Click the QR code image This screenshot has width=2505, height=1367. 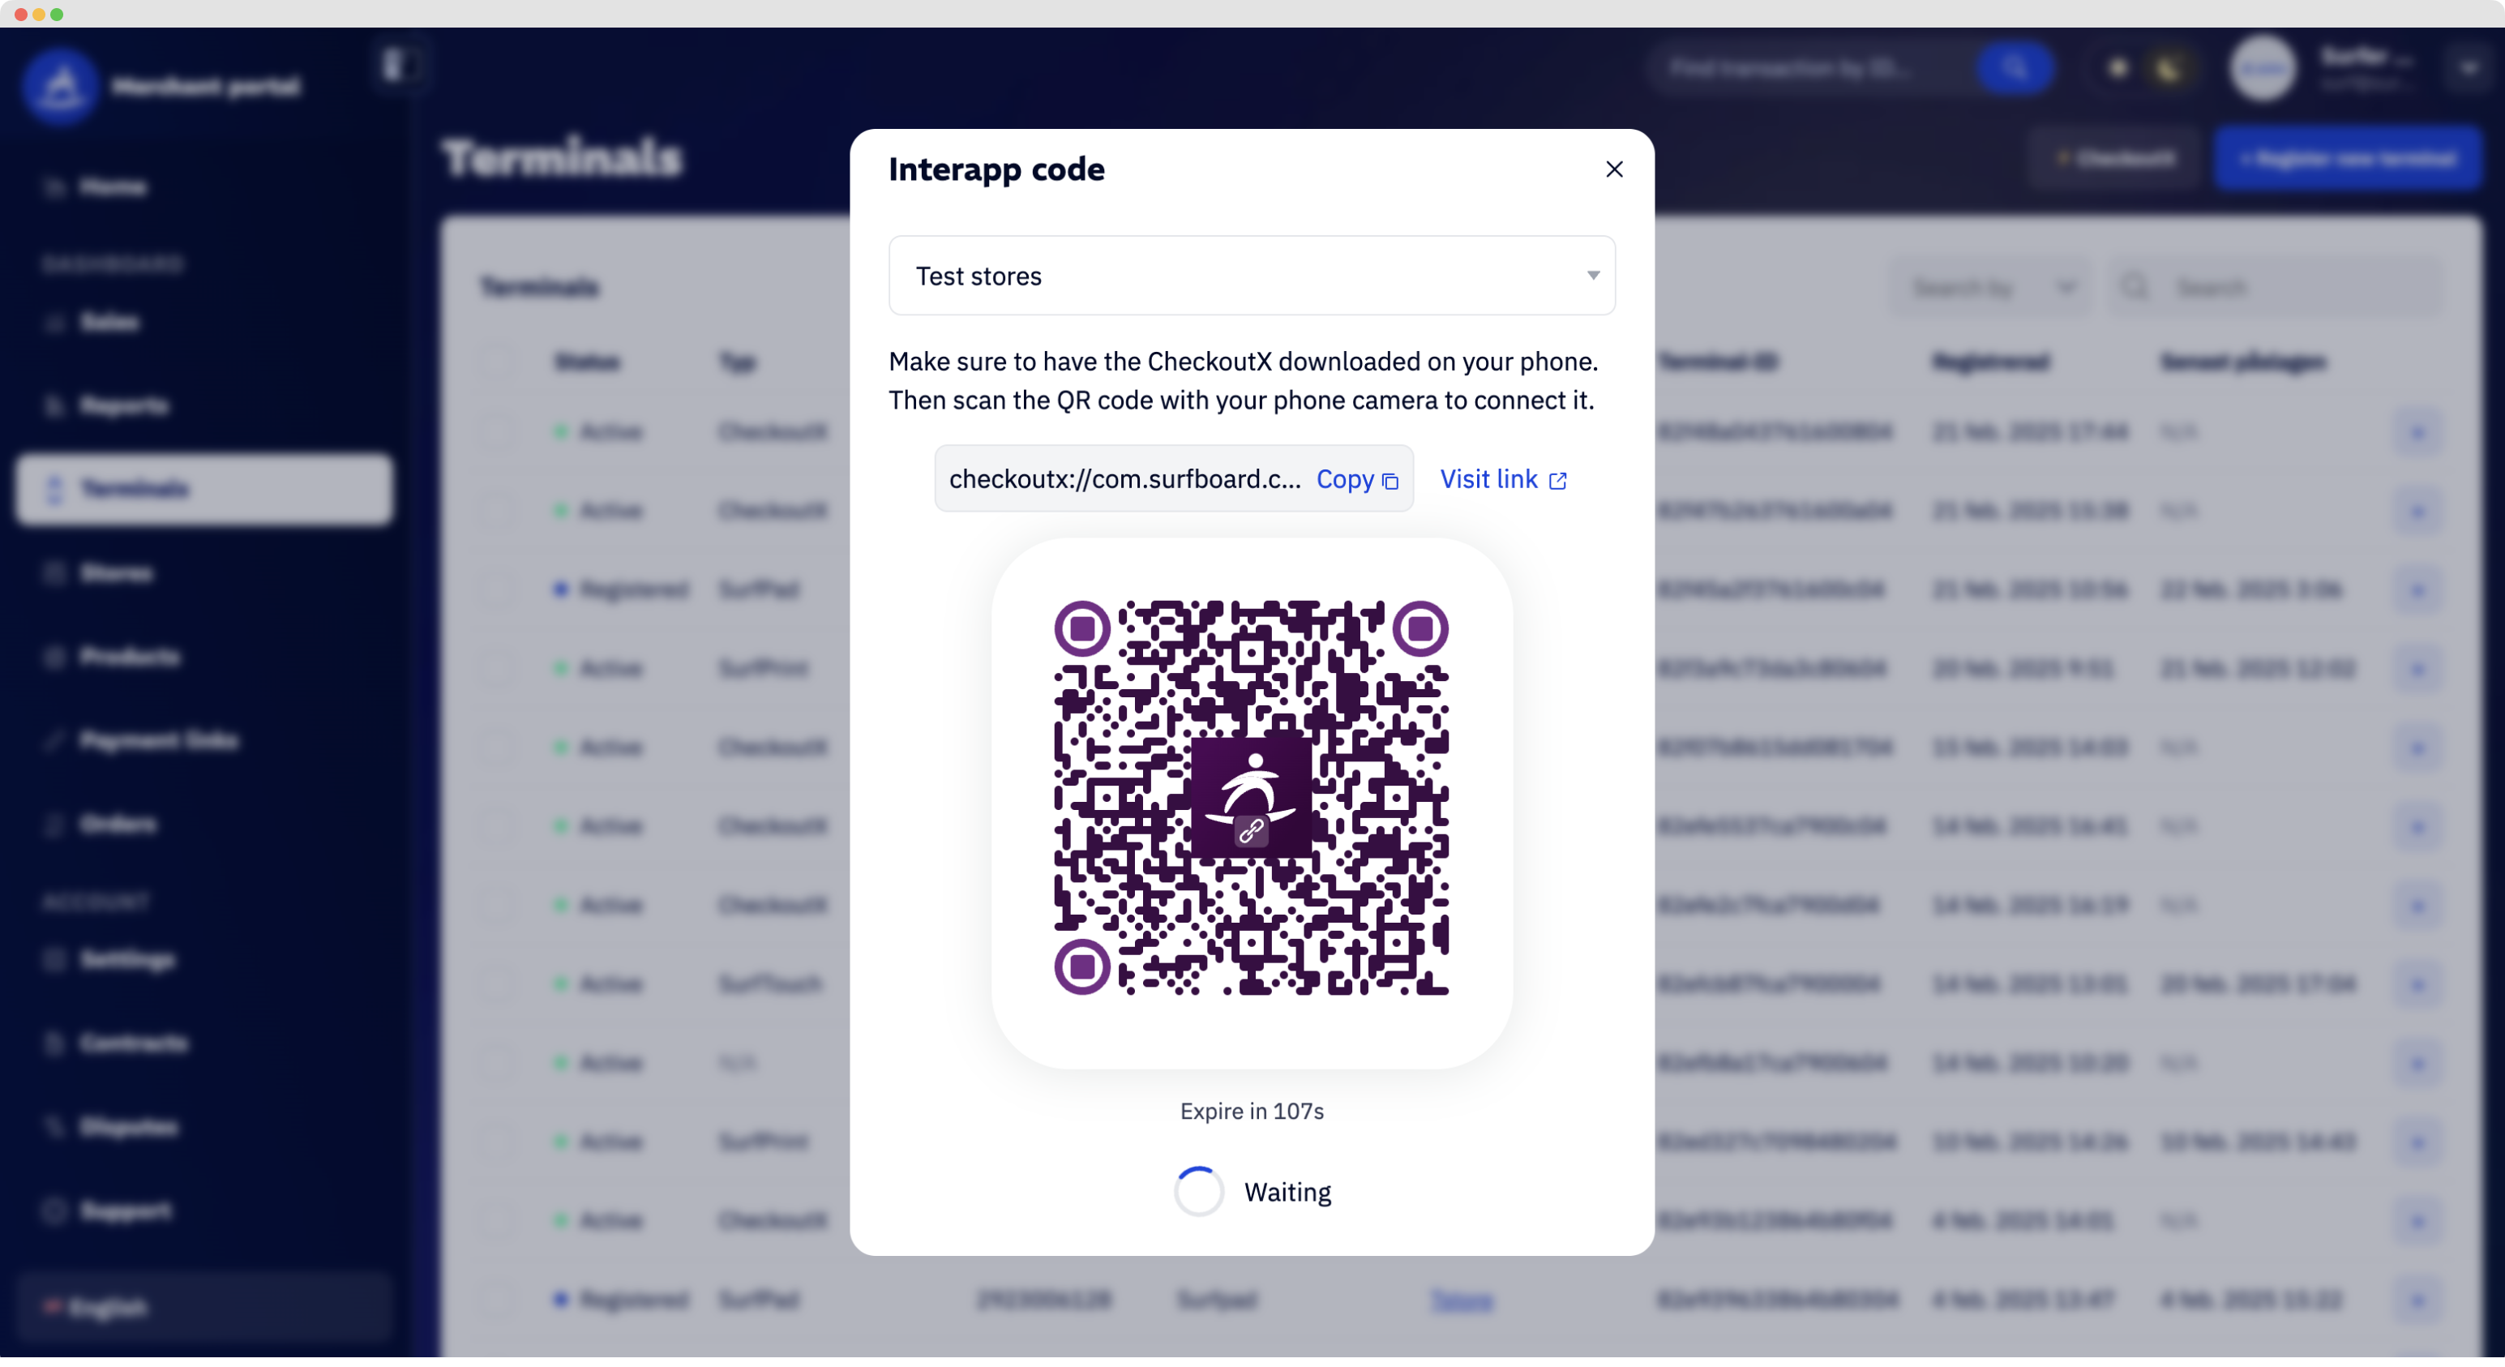coord(1252,797)
